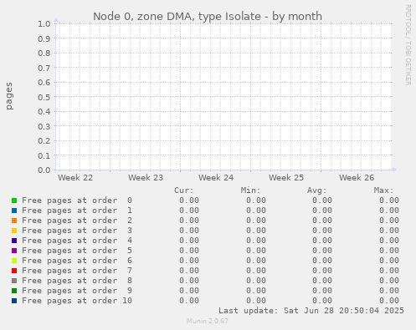Click the 0.5 y-axis tick value
This screenshot has width=416, height=330.
coord(44,97)
